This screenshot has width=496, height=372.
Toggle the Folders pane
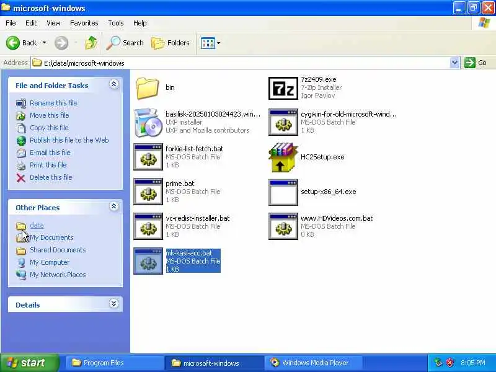[170, 43]
